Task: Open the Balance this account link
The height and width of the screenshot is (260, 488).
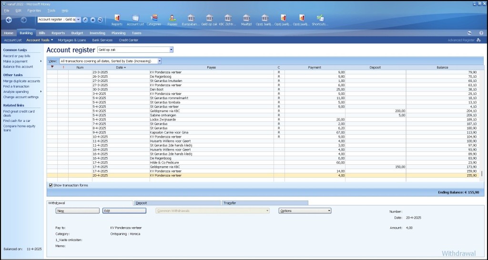Action: 18,67
